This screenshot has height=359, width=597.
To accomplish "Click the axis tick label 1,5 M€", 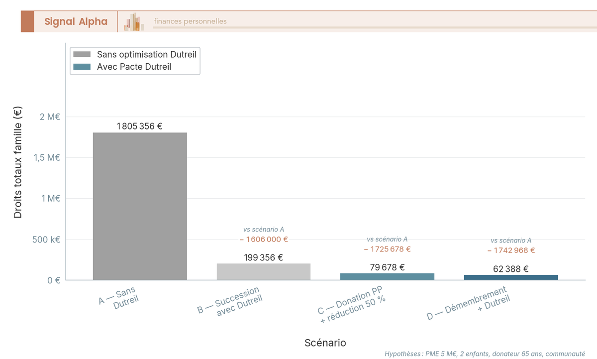I will (x=47, y=158).
